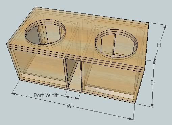The width and height of the screenshot is (172, 125).
Task: Click the left circular speaker cutout
Action: [x=45, y=33]
